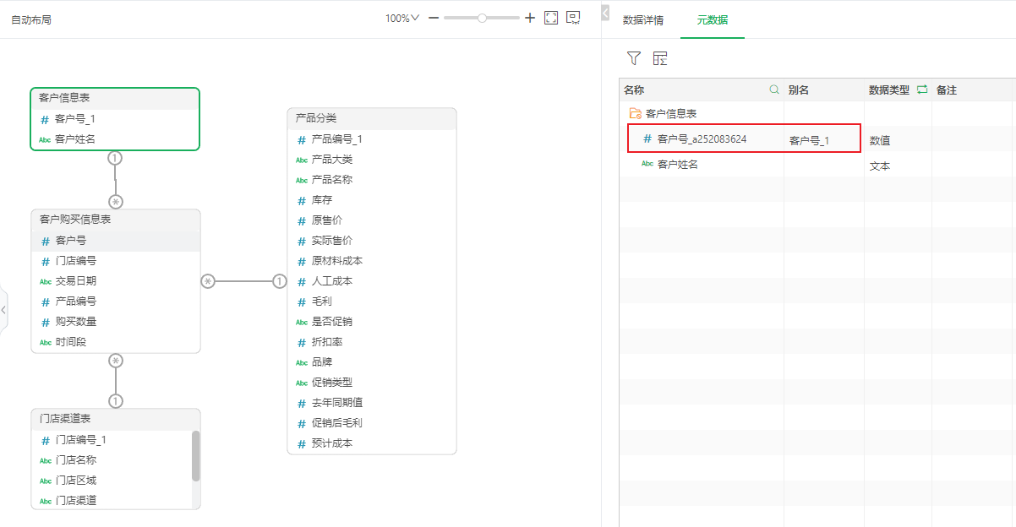This screenshot has height=527, width=1016.
Task: Click the calculated column icon beside filter
Action: click(x=660, y=58)
